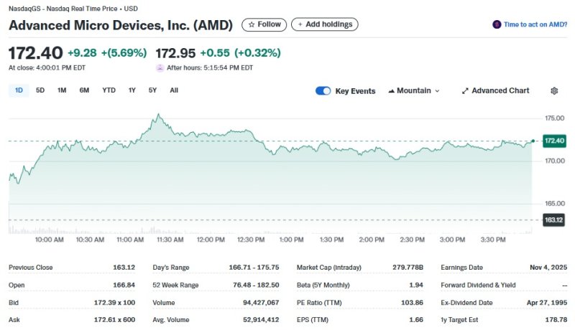The image size is (575, 330).
Task: Click the 172.40 current price chart label
Action: point(553,141)
